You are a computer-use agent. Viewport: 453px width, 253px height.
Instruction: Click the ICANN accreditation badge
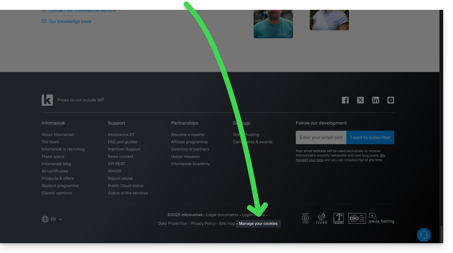click(321, 218)
